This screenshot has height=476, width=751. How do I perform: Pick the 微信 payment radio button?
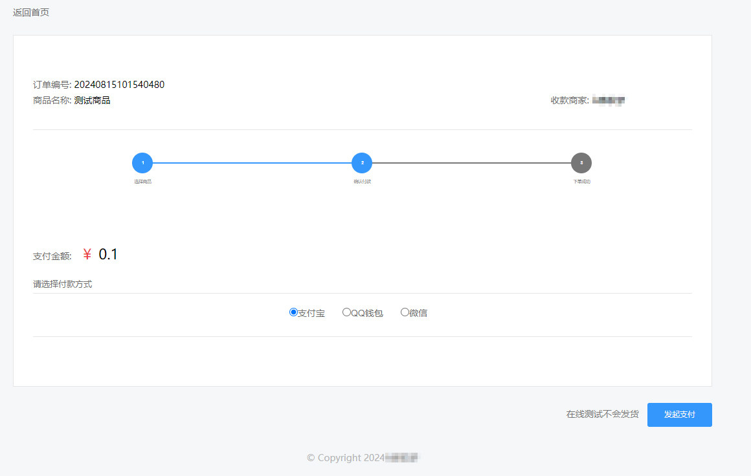(x=405, y=312)
